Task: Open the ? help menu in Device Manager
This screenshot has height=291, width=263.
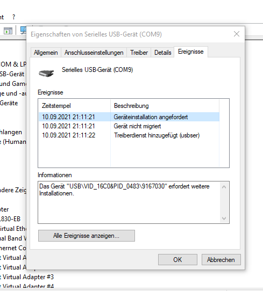Action: pyautogui.click(x=13, y=17)
